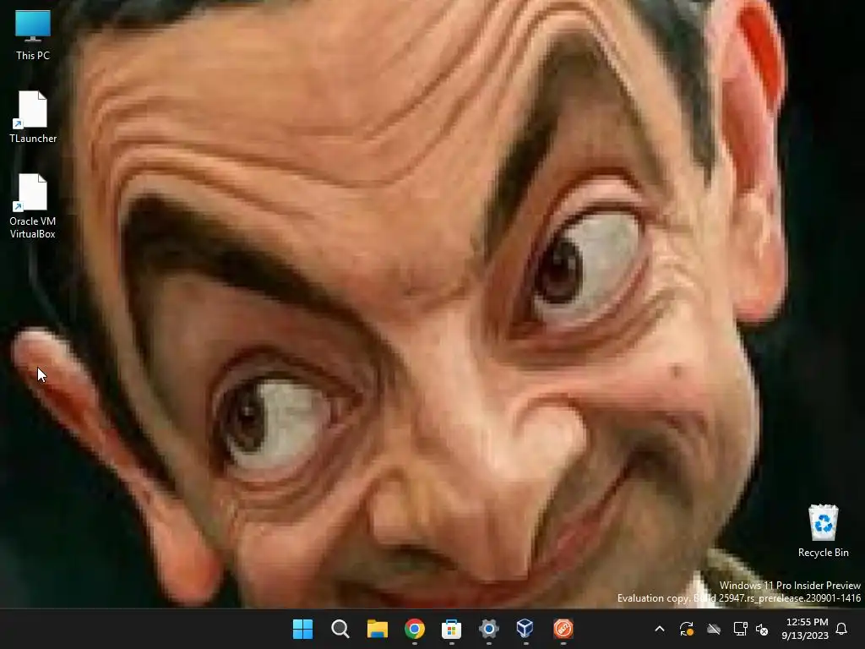Click the orange round taskbar app icon

click(563, 629)
